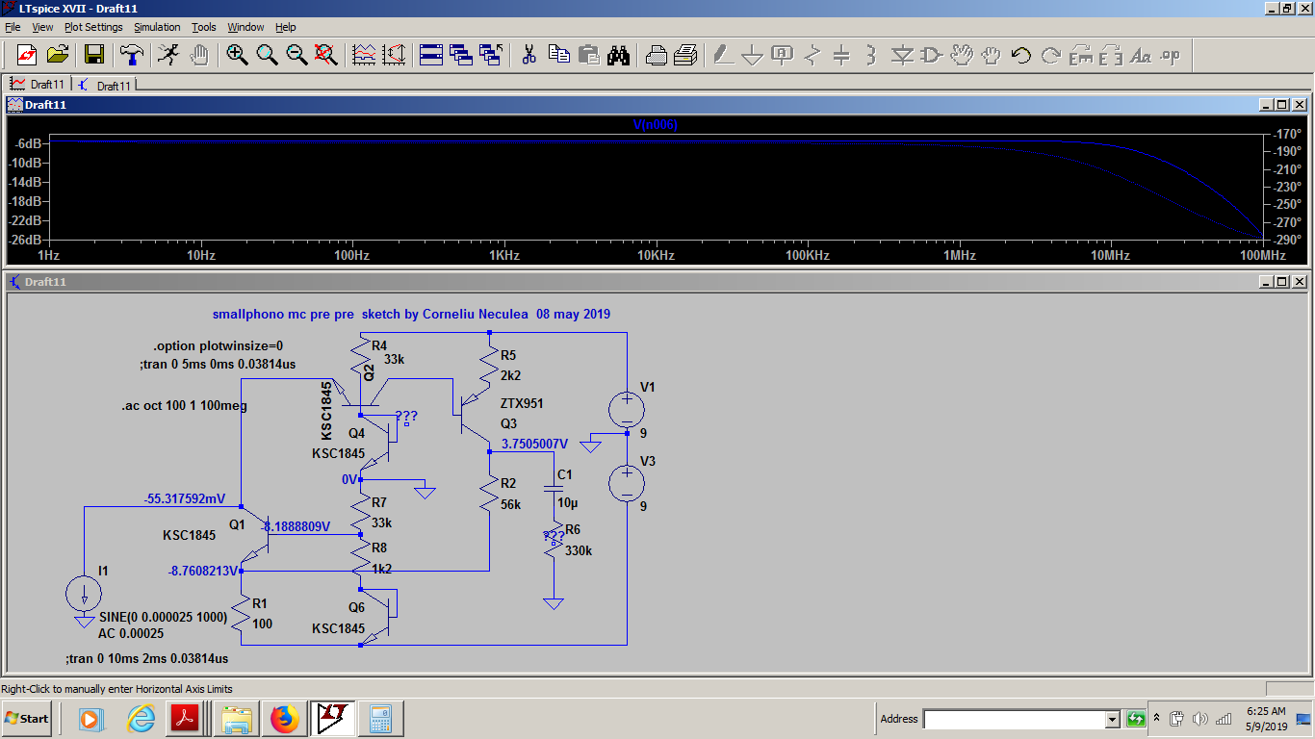This screenshot has height=739, width=1315.
Task: Open the Simulation menu
Action: pyautogui.click(x=157, y=27)
